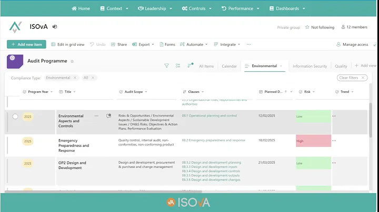The image size is (379, 212).
Task: Open the Performance menu
Action: (240, 8)
